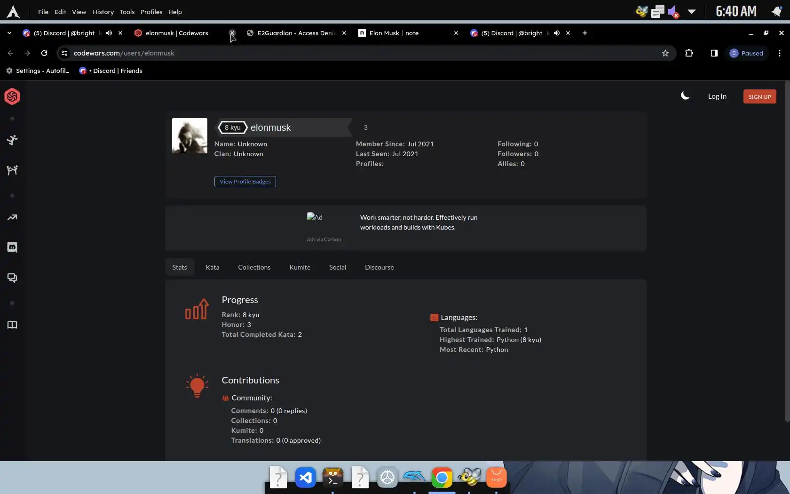790x494 pixels.
Task: Launch Visual Studio Code from the dock
Action: [x=306, y=478]
